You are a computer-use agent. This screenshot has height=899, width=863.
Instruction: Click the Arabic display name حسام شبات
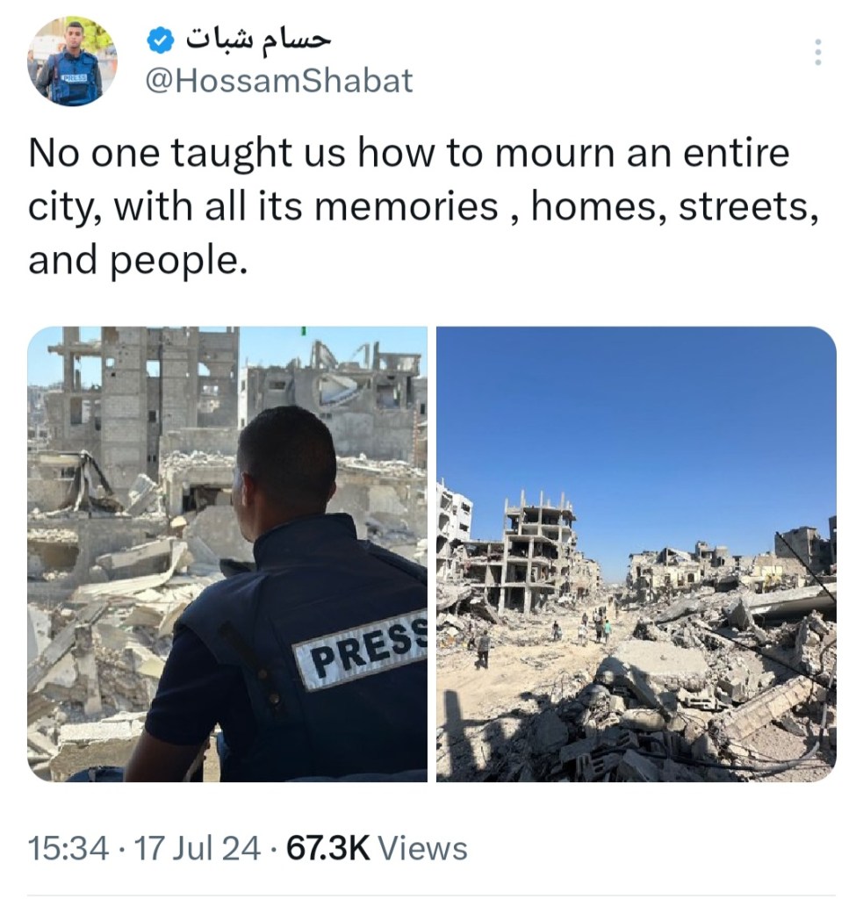pyautogui.click(x=258, y=40)
